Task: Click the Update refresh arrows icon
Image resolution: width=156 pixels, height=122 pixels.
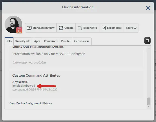Action: coord(61,28)
